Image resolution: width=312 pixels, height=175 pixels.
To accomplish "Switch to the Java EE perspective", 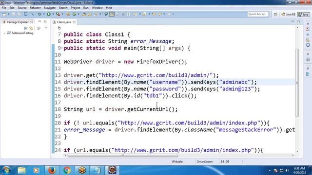I will pyautogui.click(x=288, y=14).
